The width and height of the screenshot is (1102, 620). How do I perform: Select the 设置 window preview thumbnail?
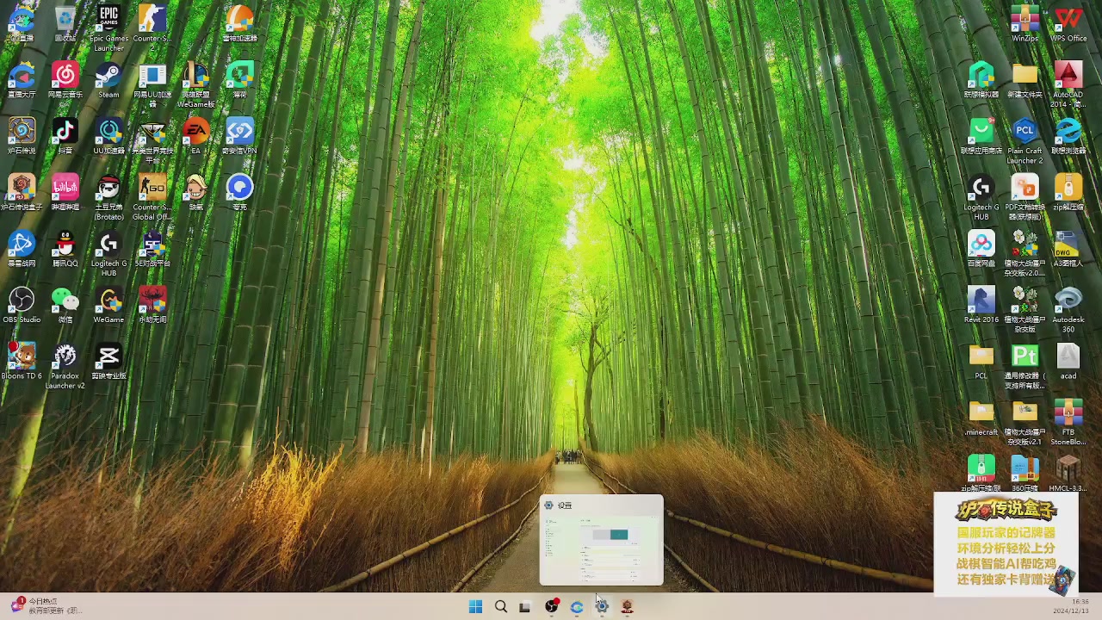(x=602, y=540)
